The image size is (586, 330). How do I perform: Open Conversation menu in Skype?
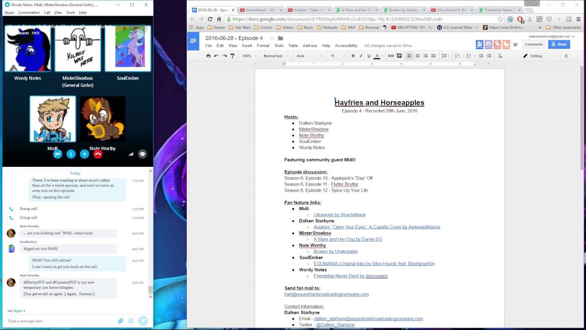[29, 12]
